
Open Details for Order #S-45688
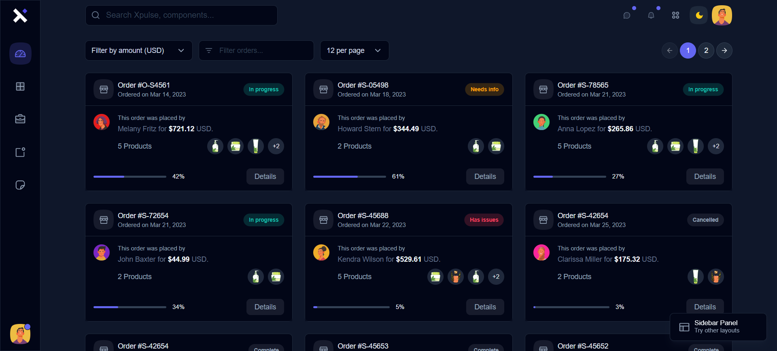[x=485, y=307]
